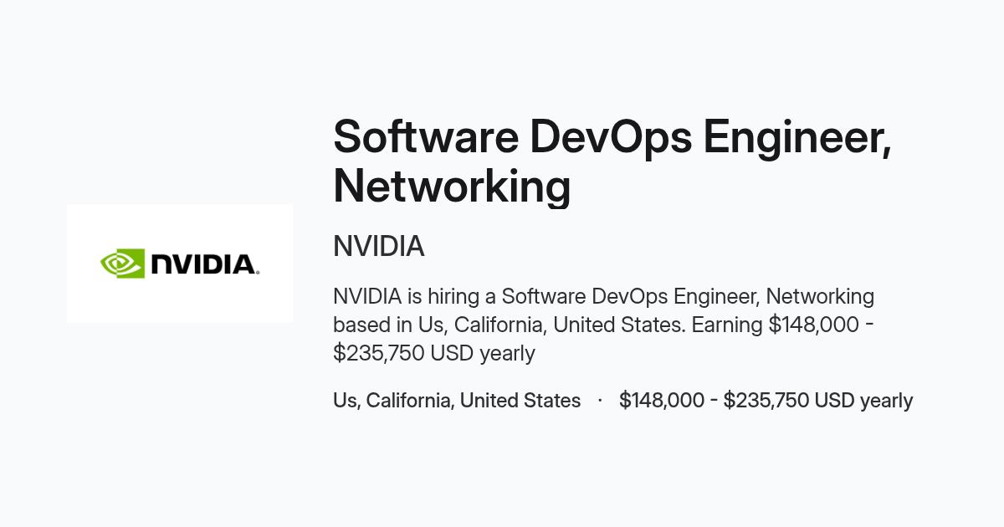This screenshot has height=527, width=1004.
Task: Select "$235,750" in the bottom salary line
Action: [x=766, y=401]
